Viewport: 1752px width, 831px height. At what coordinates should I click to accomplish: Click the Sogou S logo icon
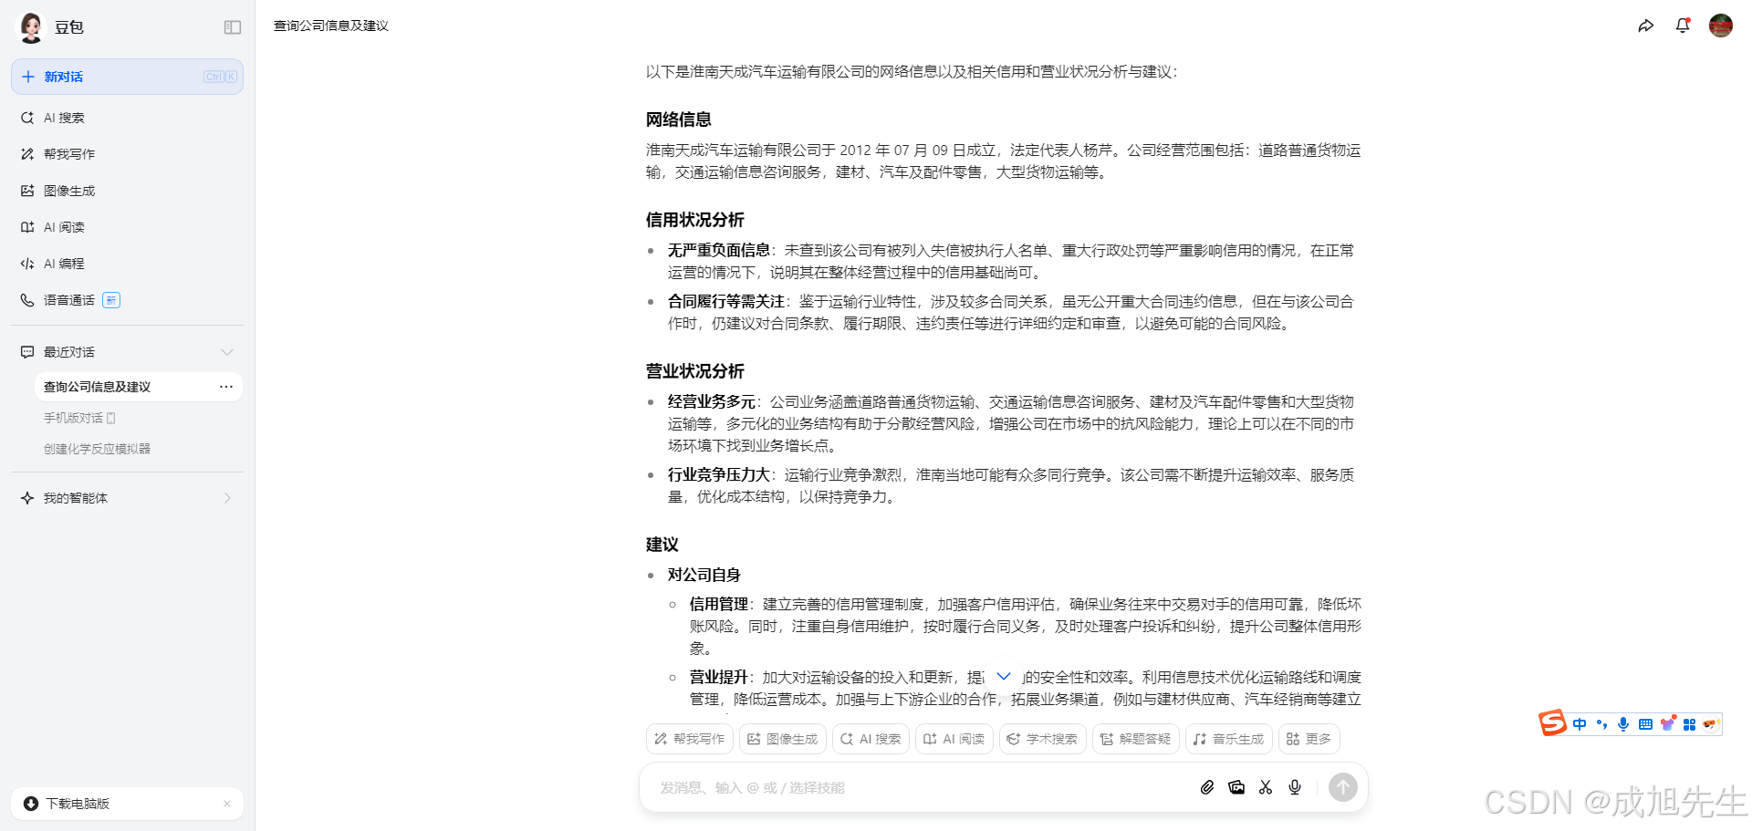(1552, 723)
